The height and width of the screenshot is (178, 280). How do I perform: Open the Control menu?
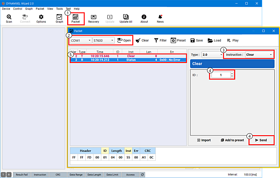tap(17, 9)
